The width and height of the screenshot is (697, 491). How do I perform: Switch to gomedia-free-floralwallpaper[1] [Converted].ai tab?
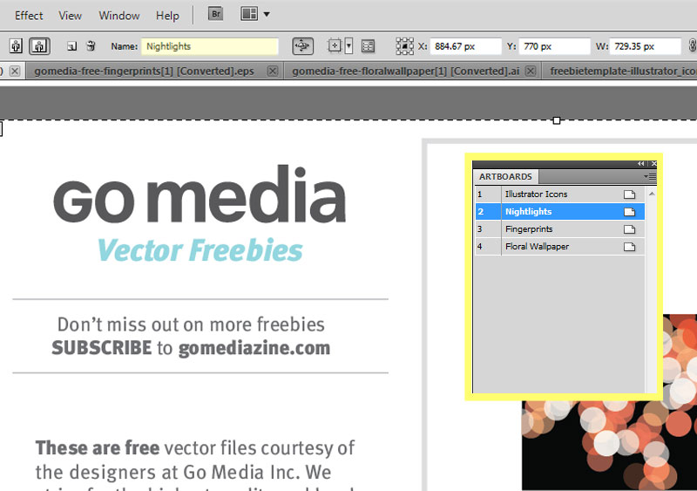click(405, 72)
